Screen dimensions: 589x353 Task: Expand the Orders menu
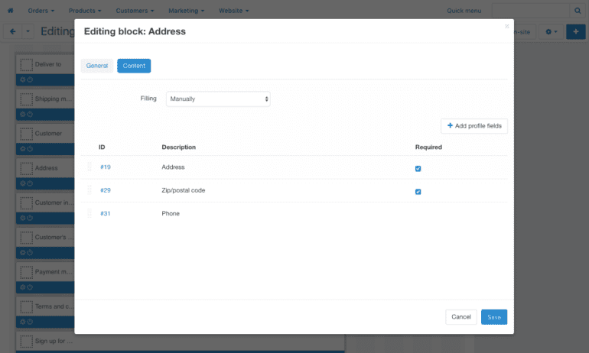coord(41,11)
